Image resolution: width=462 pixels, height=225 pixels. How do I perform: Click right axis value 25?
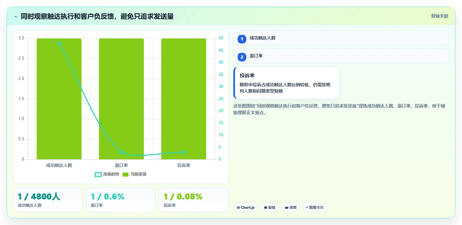(x=221, y=99)
